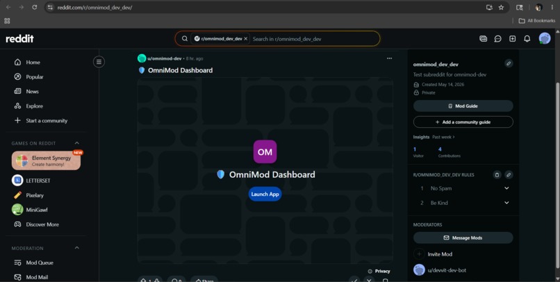Collapse the Moderation section
This screenshot has width=560, height=282.
(77, 248)
